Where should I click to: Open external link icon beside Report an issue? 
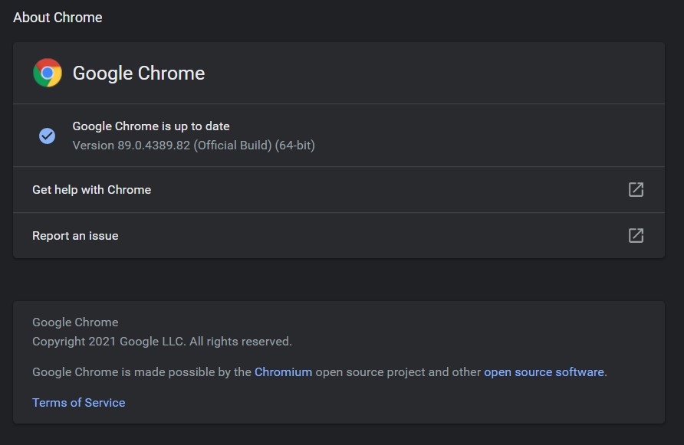pyautogui.click(x=636, y=235)
